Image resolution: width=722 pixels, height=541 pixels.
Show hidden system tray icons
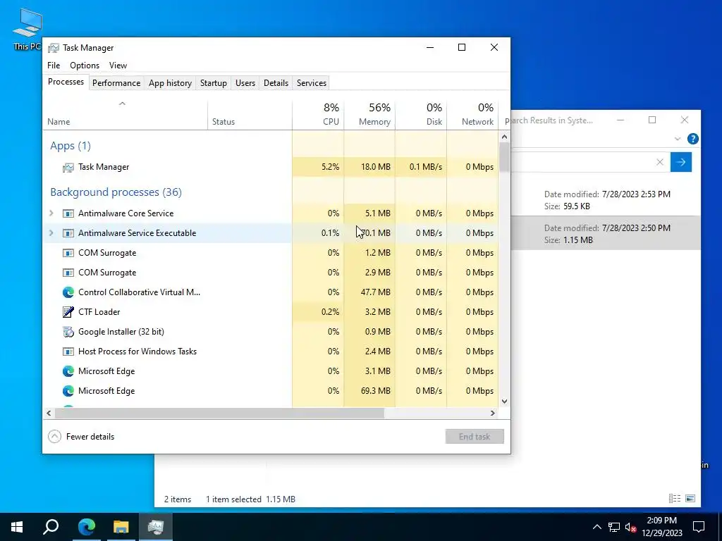click(596, 527)
